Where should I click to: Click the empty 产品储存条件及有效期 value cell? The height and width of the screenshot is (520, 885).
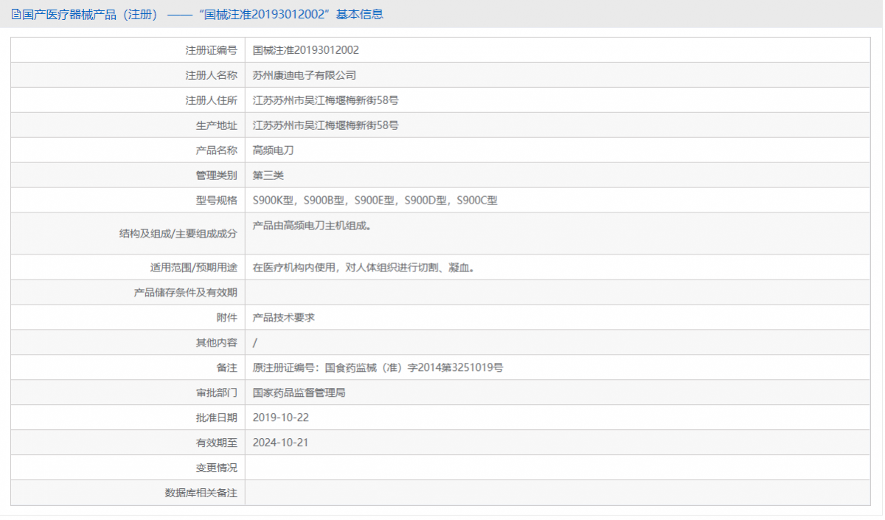pyautogui.click(x=516, y=291)
